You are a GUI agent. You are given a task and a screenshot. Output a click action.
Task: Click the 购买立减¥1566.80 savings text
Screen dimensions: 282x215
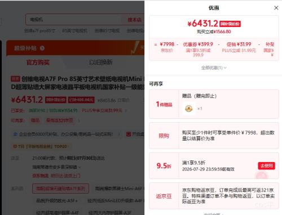pos(214,32)
